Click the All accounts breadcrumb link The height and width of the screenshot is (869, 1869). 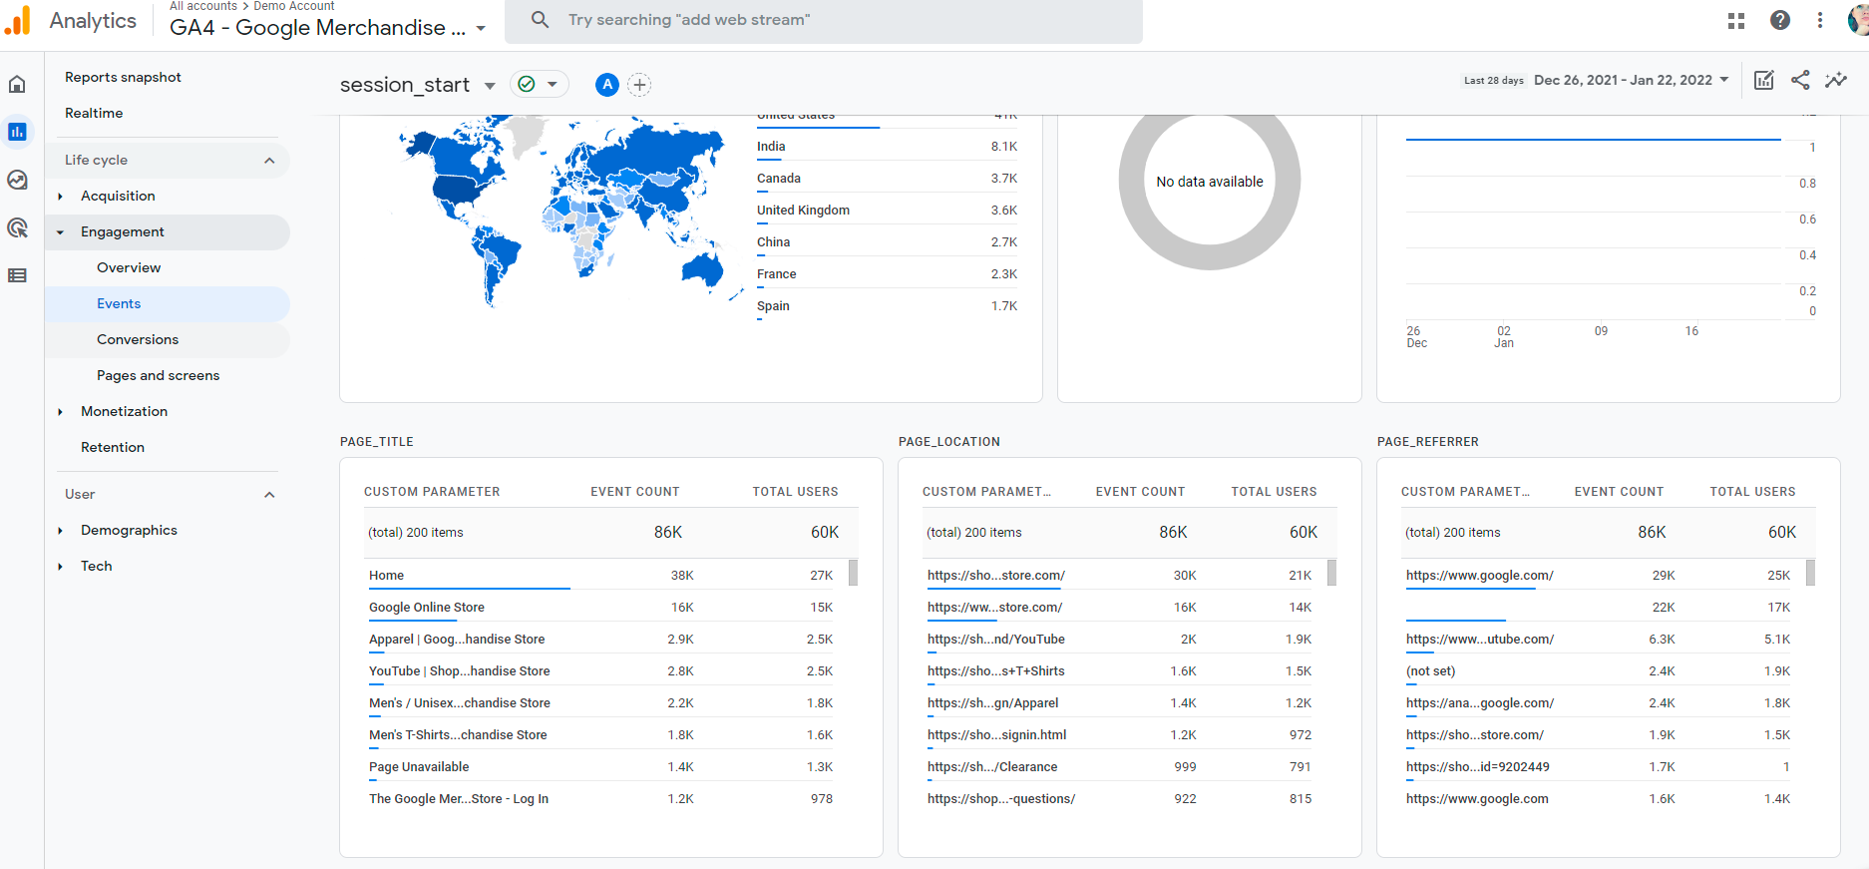(x=203, y=6)
